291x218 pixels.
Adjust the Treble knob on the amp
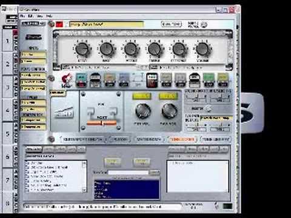point(155,49)
